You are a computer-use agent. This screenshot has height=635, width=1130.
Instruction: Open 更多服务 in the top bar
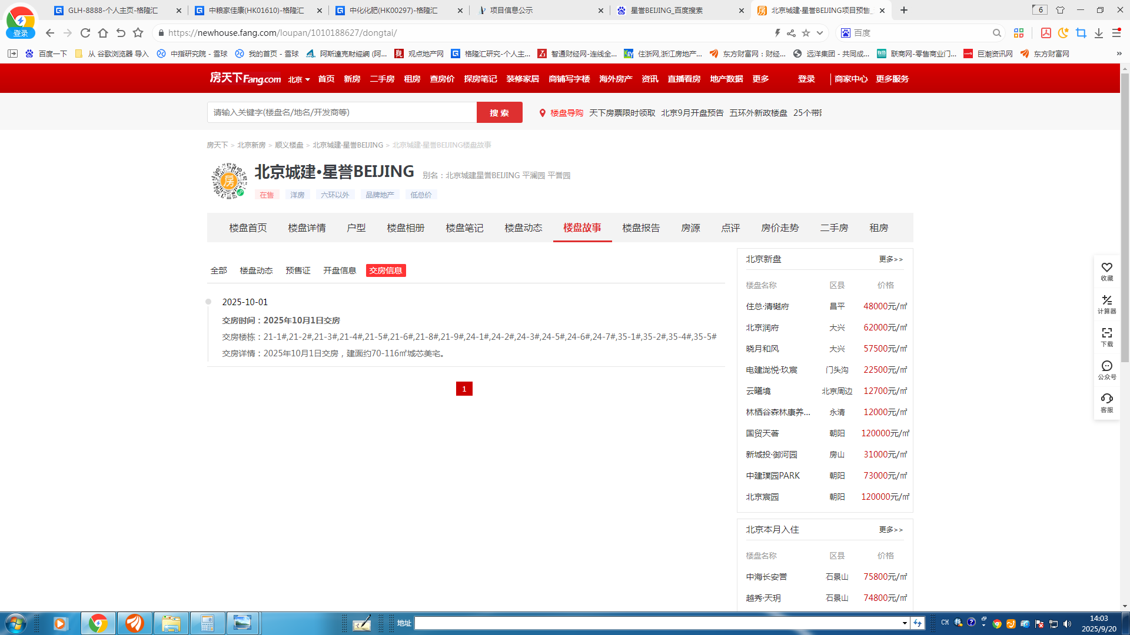coord(892,79)
